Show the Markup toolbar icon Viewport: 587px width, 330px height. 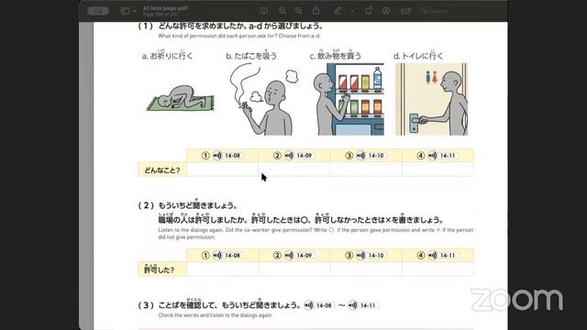pos(386,11)
